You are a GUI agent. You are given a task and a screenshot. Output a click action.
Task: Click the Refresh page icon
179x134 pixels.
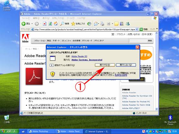pyautogui.click(x=50, y=24)
